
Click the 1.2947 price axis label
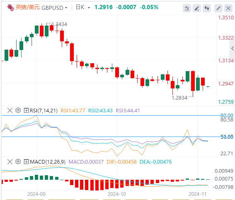[226, 84]
